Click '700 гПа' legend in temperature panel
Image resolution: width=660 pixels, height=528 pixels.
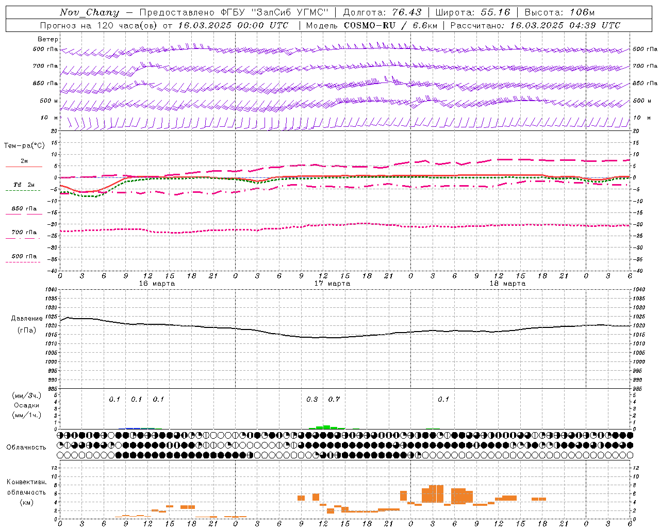point(24,232)
